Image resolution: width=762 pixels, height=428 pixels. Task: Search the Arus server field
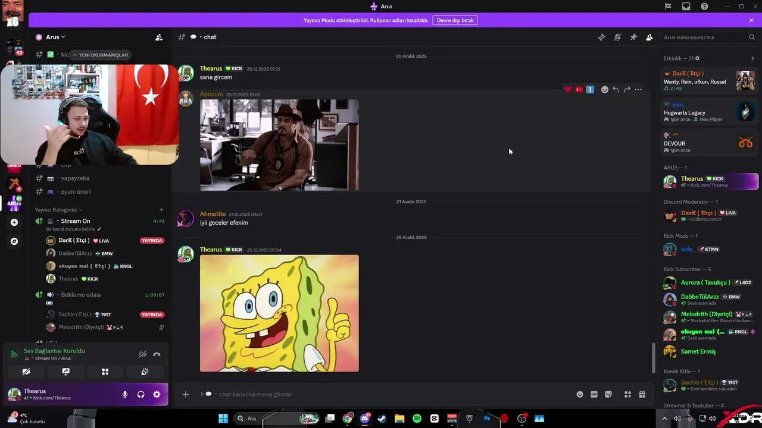click(708, 37)
